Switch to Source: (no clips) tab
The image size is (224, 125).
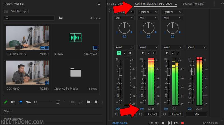point(193,4)
